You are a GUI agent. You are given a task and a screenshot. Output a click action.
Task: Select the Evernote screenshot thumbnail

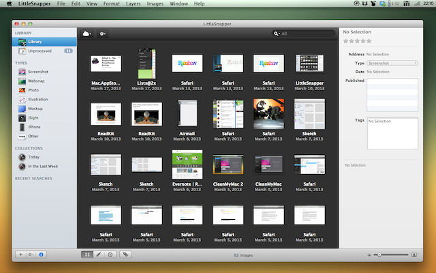click(188, 164)
